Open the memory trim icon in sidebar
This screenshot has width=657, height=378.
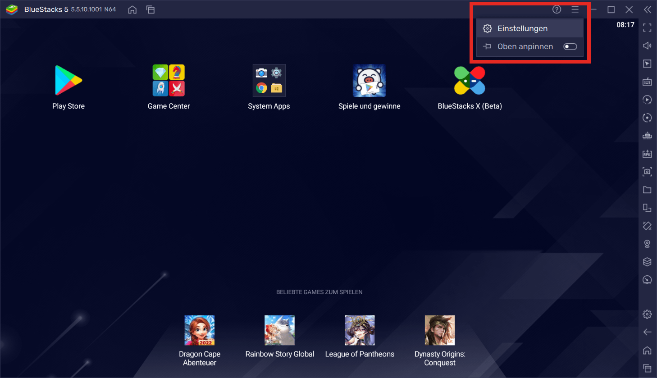[x=647, y=136]
